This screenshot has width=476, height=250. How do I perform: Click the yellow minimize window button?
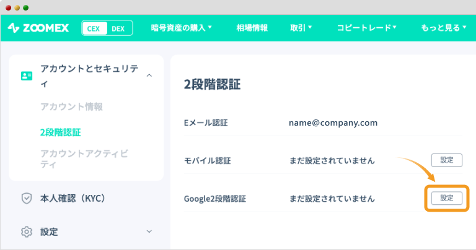pos(17,7)
